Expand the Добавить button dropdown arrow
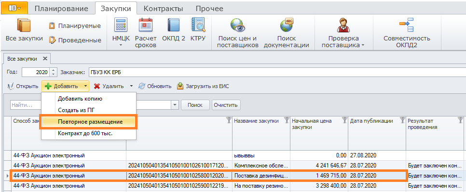 tap(85, 87)
